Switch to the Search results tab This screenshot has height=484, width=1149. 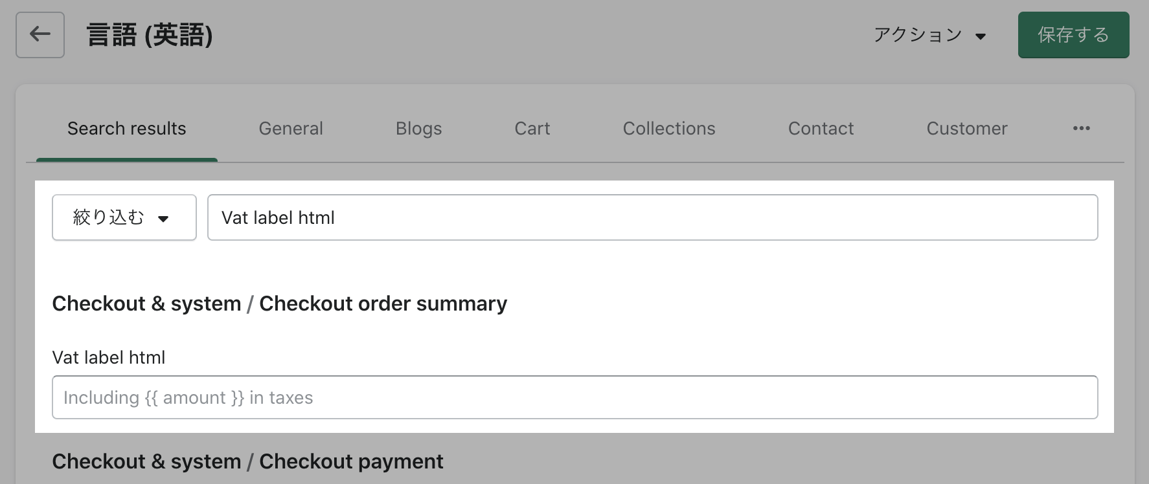tap(127, 129)
